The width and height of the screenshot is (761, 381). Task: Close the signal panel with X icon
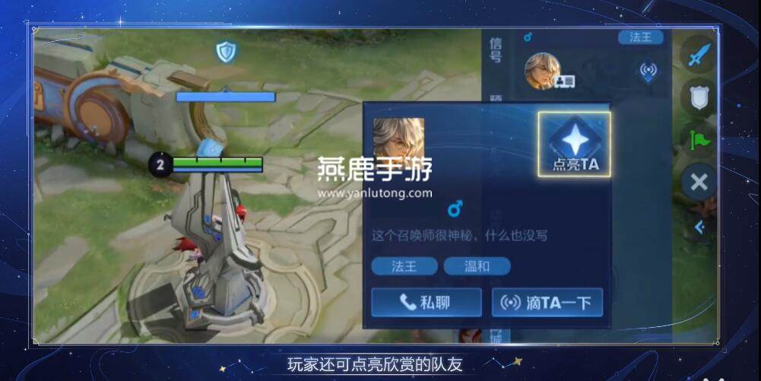point(699,183)
